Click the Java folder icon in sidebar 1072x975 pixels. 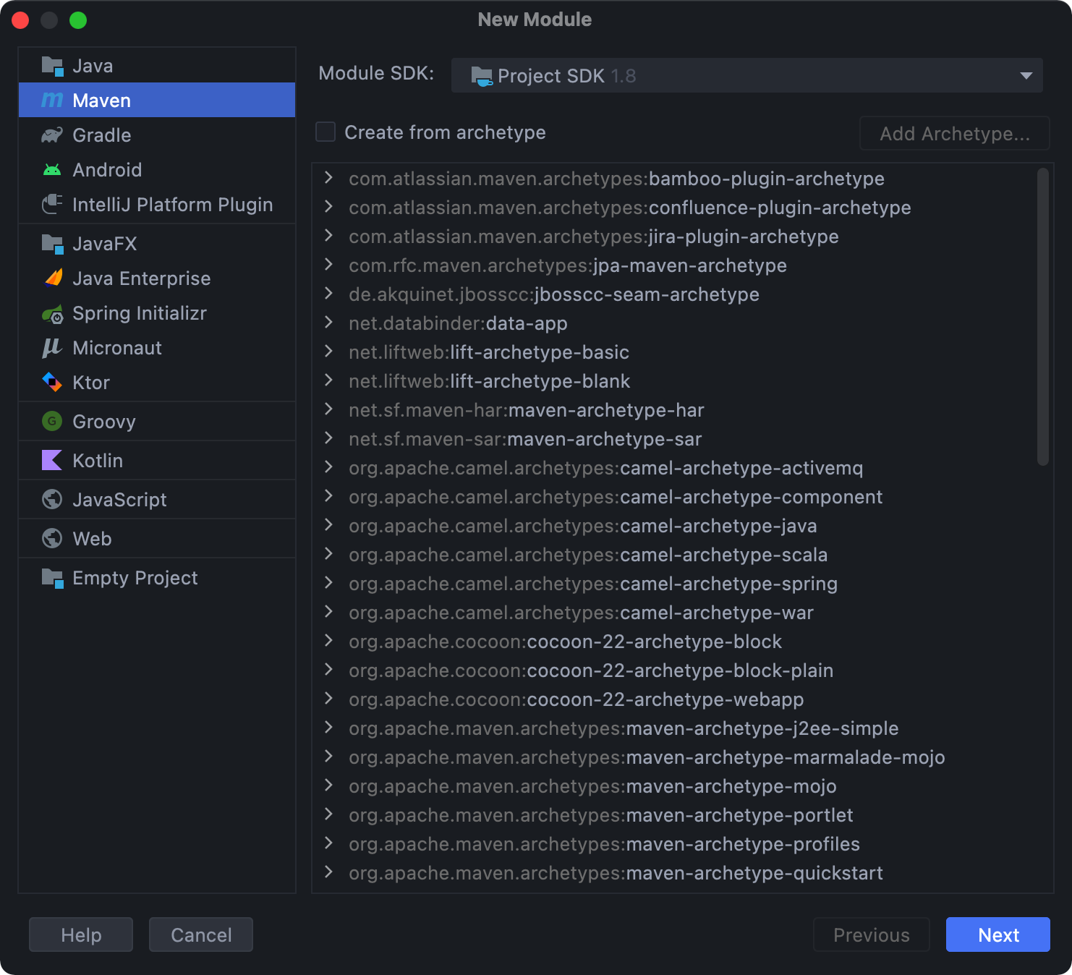pyautogui.click(x=52, y=66)
